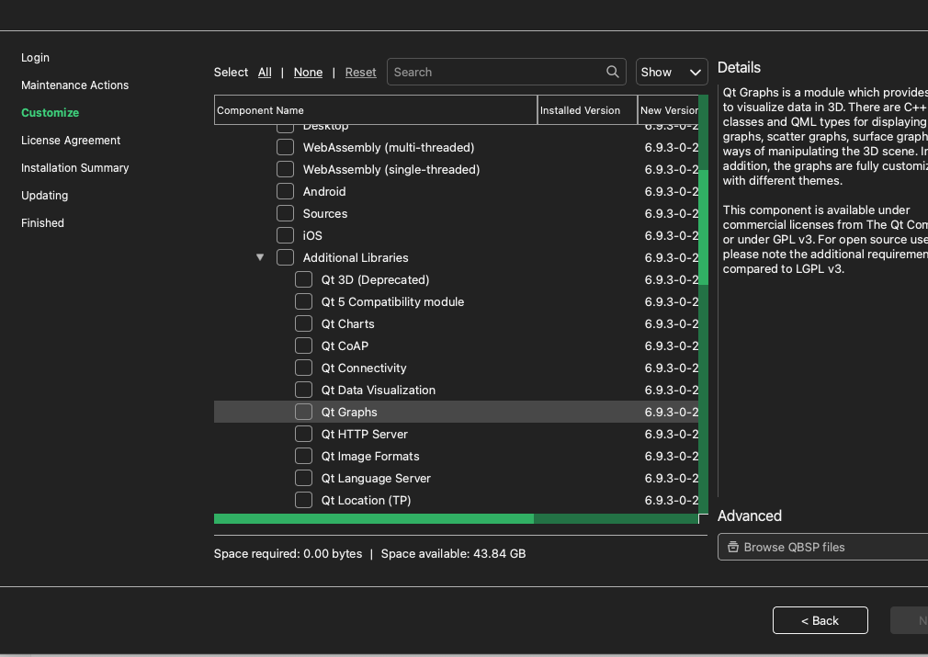928x657 pixels.
Task: Select All components link
Action: 265,73
